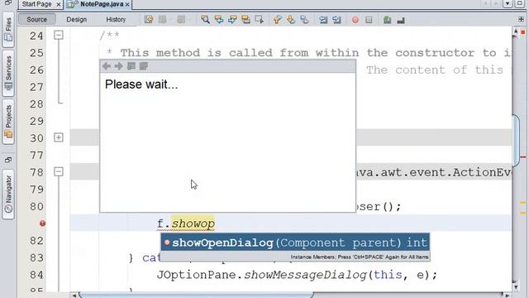
Task: Switch to the Design view
Action: pyautogui.click(x=77, y=20)
